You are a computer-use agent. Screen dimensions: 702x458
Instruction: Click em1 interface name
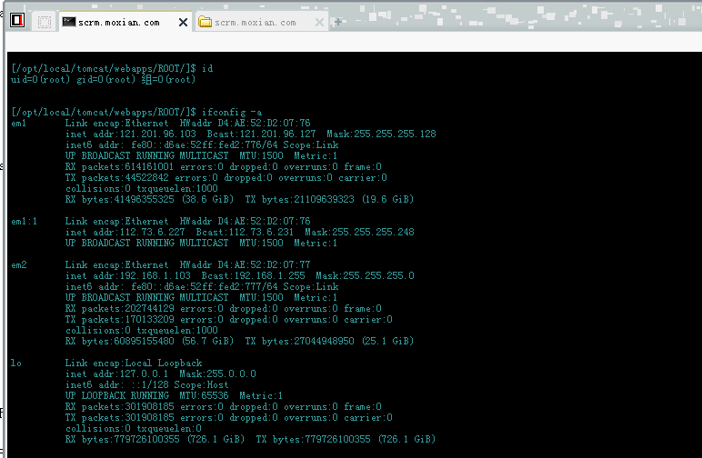coord(19,123)
